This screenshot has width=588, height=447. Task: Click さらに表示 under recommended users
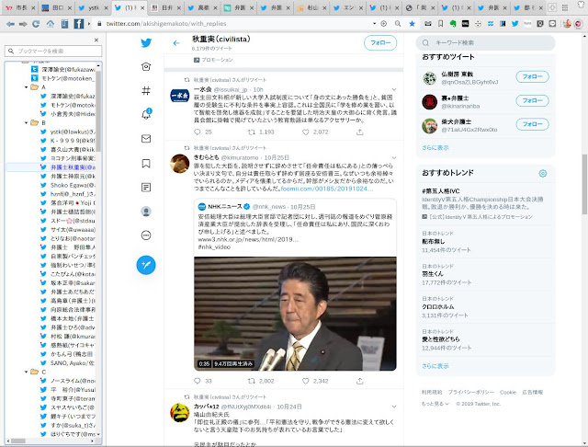pos(435,148)
